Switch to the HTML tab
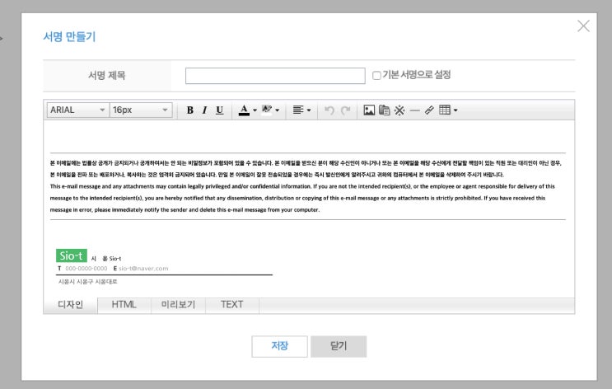This screenshot has height=389, width=612. pos(124,305)
